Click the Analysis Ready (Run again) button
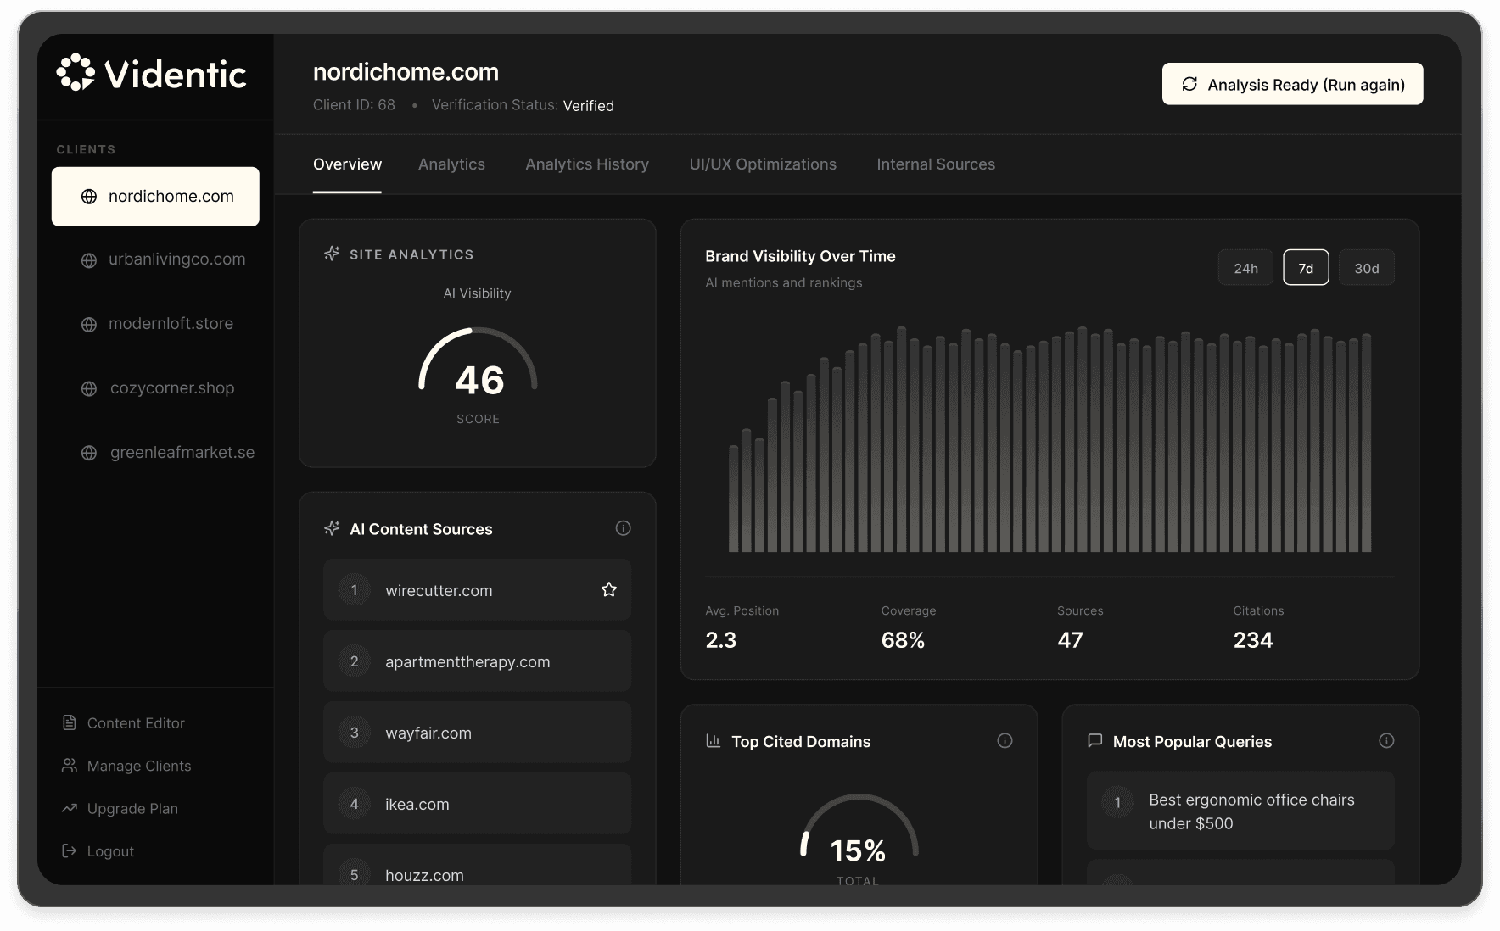The image size is (1500, 931). 1292,84
